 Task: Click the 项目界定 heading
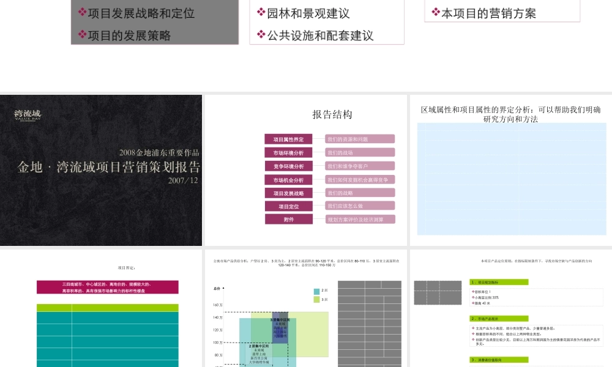127,268
